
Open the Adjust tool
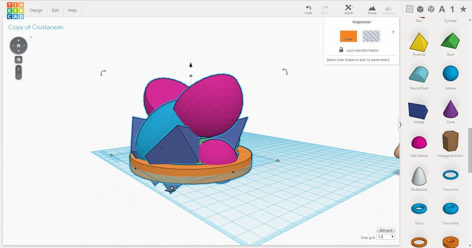click(x=348, y=10)
